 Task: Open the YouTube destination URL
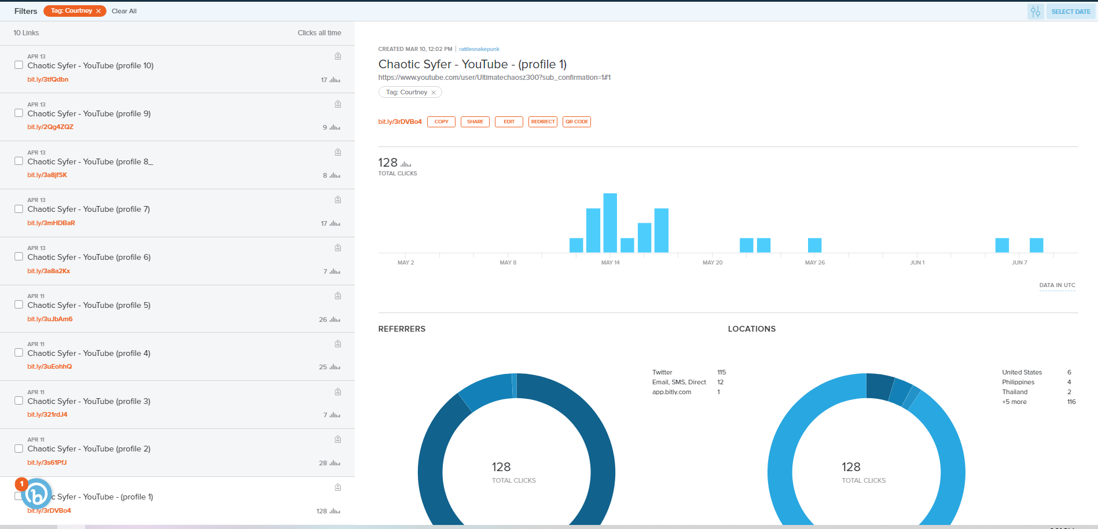point(494,78)
